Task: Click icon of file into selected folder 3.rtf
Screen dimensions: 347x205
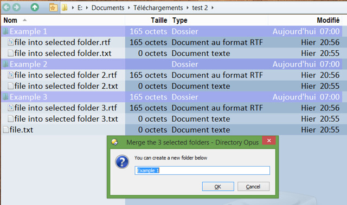Action: click(10, 108)
